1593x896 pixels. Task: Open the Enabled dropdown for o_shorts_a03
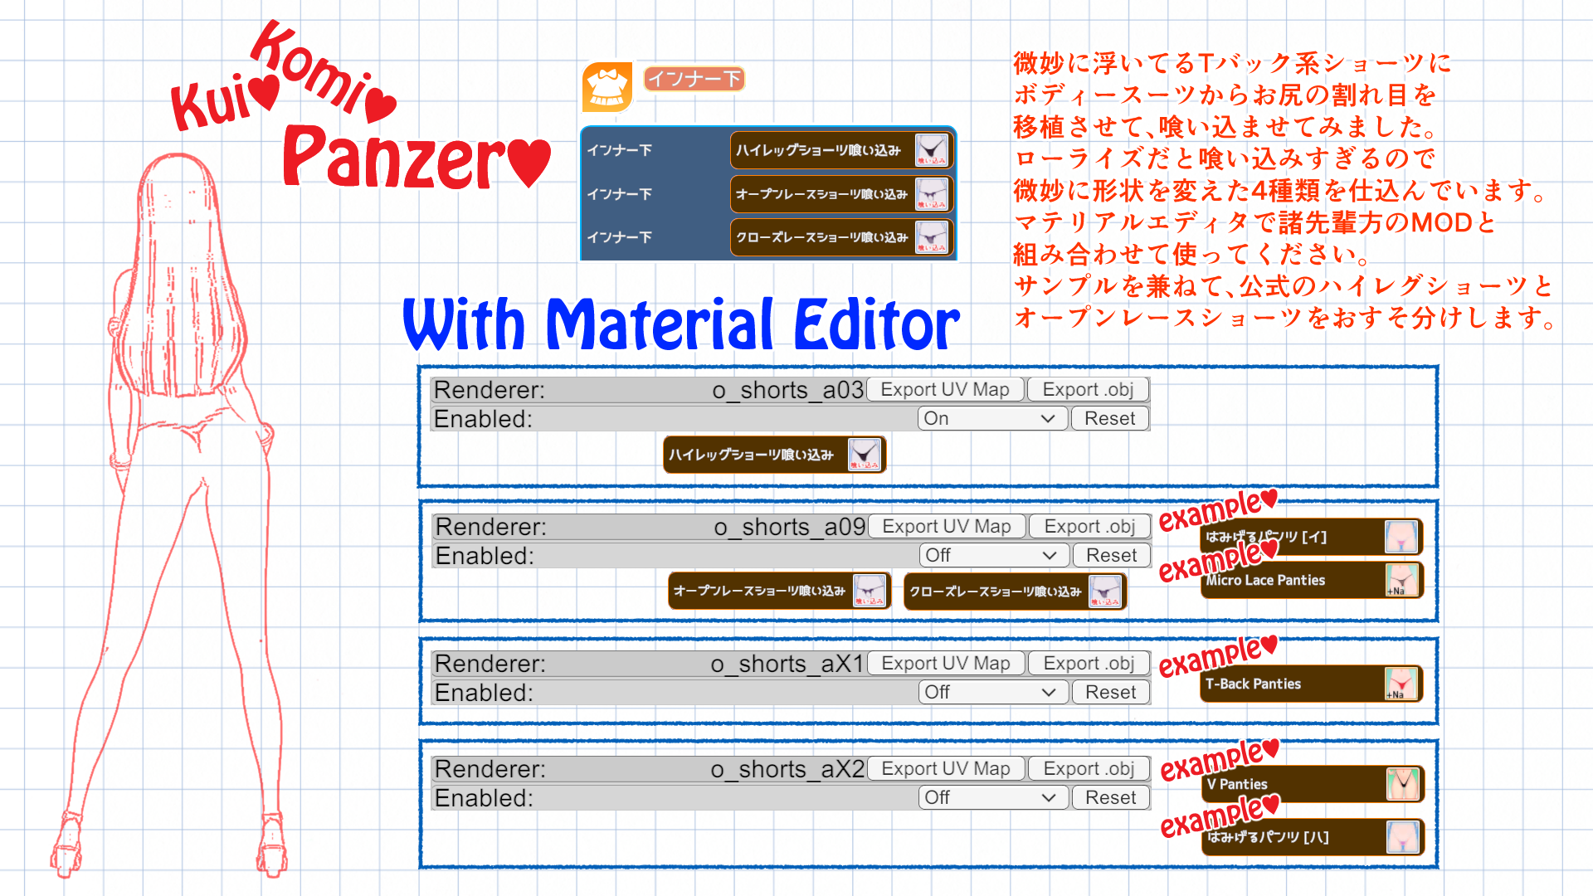coord(991,418)
